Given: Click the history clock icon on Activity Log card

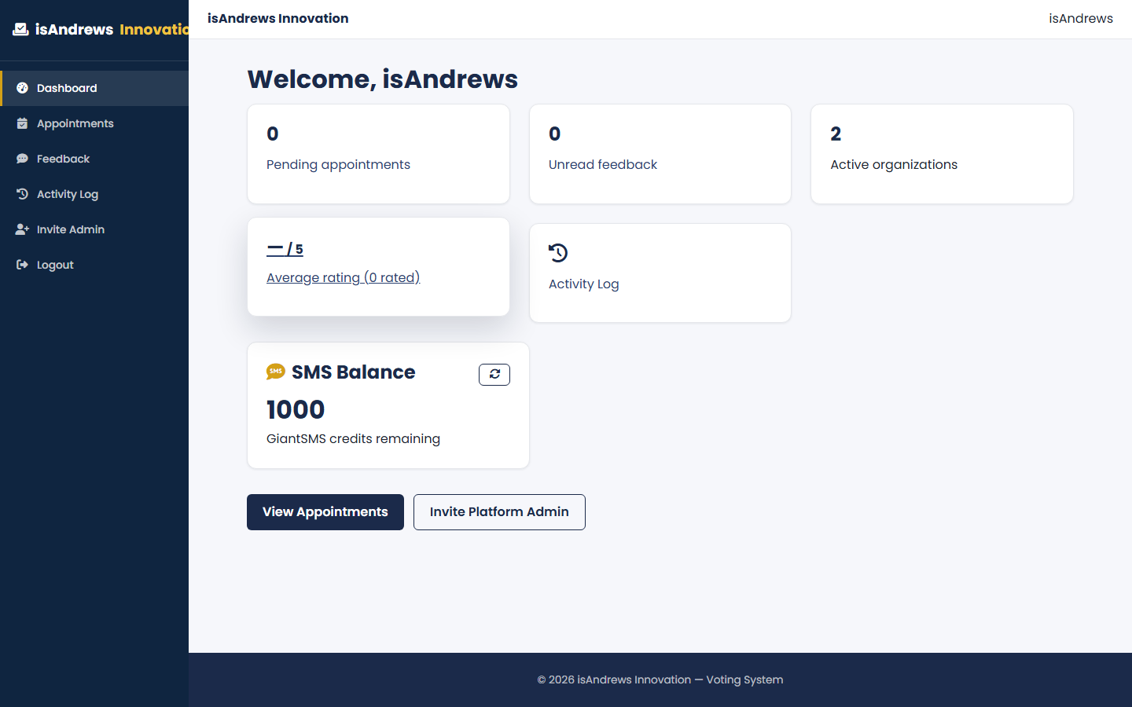Looking at the screenshot, I should tap(558, 253).
